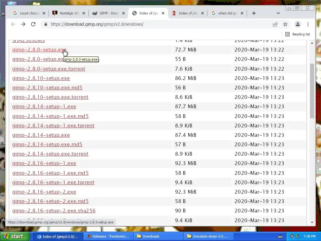Download gimp-2.8.0-setup.exe
The image size is (321, 241).
coord(39,50)
